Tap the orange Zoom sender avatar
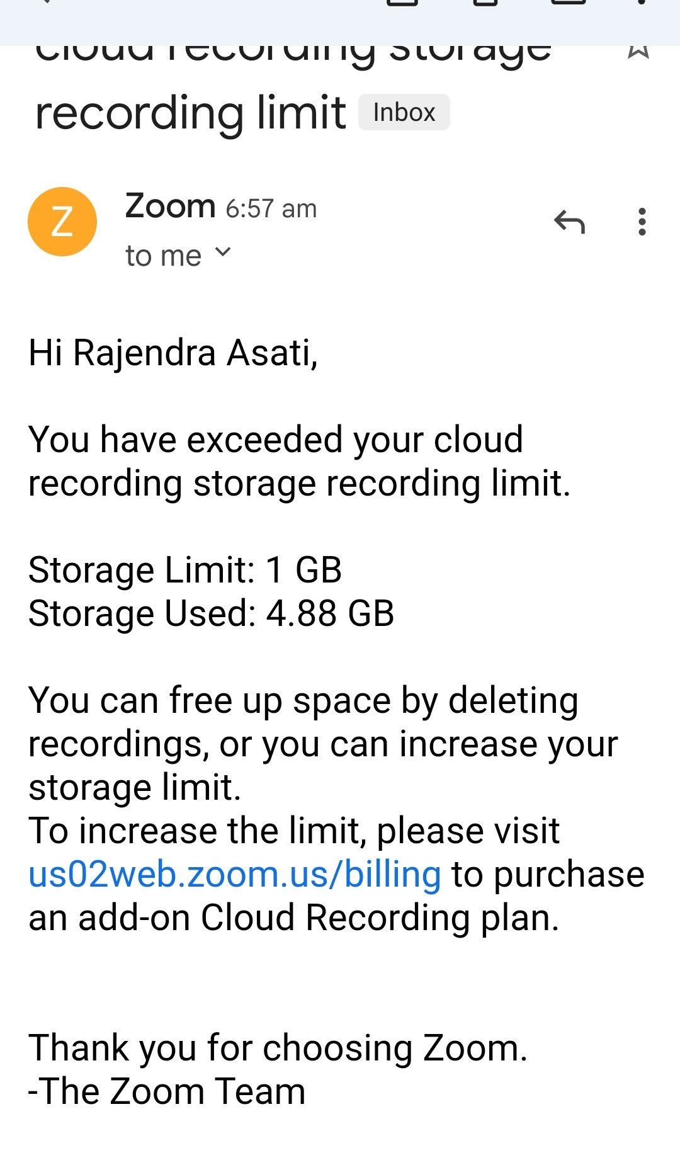Image resolution: width=680 pixels, height=1165 pixels. click(x=62, y=222)
